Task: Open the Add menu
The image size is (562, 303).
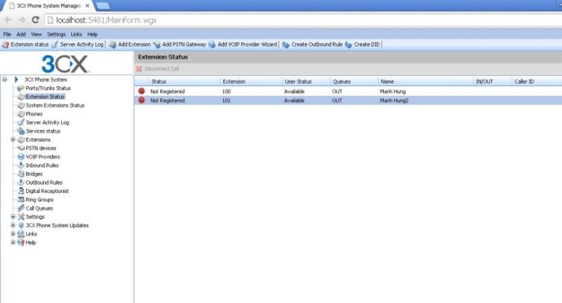Action: point(21,34)
